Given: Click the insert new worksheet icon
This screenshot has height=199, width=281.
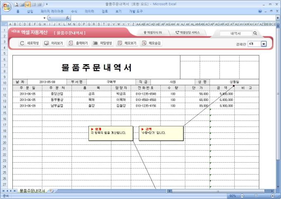Looking at the screenshot, I should point(51,191).
